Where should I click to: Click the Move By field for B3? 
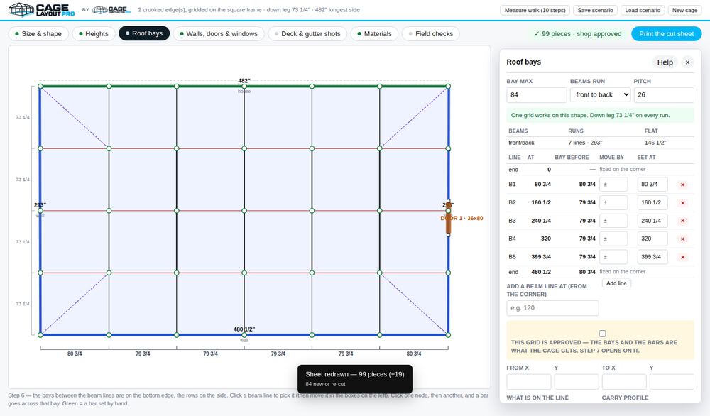pos(613,221)
